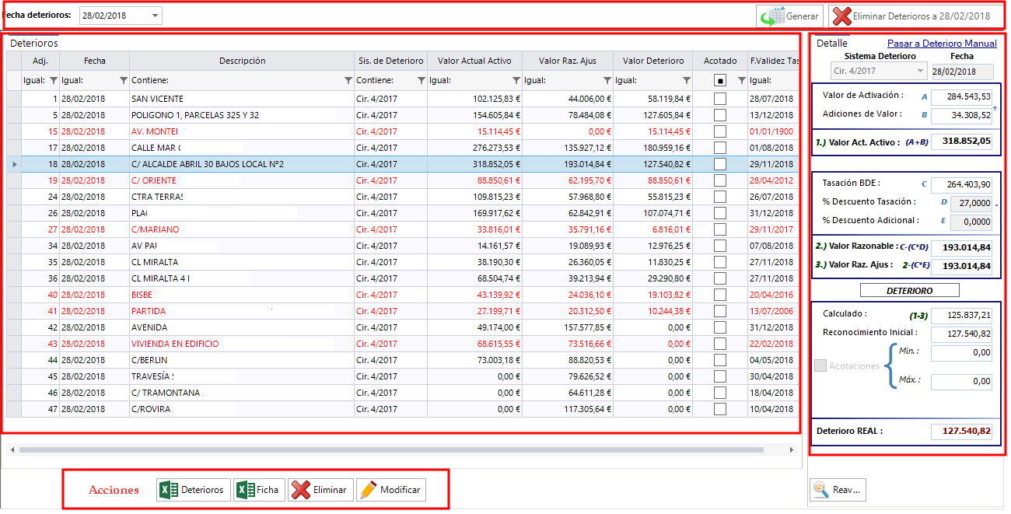Click the Adiciones de Valor field

tap(962, 115)
